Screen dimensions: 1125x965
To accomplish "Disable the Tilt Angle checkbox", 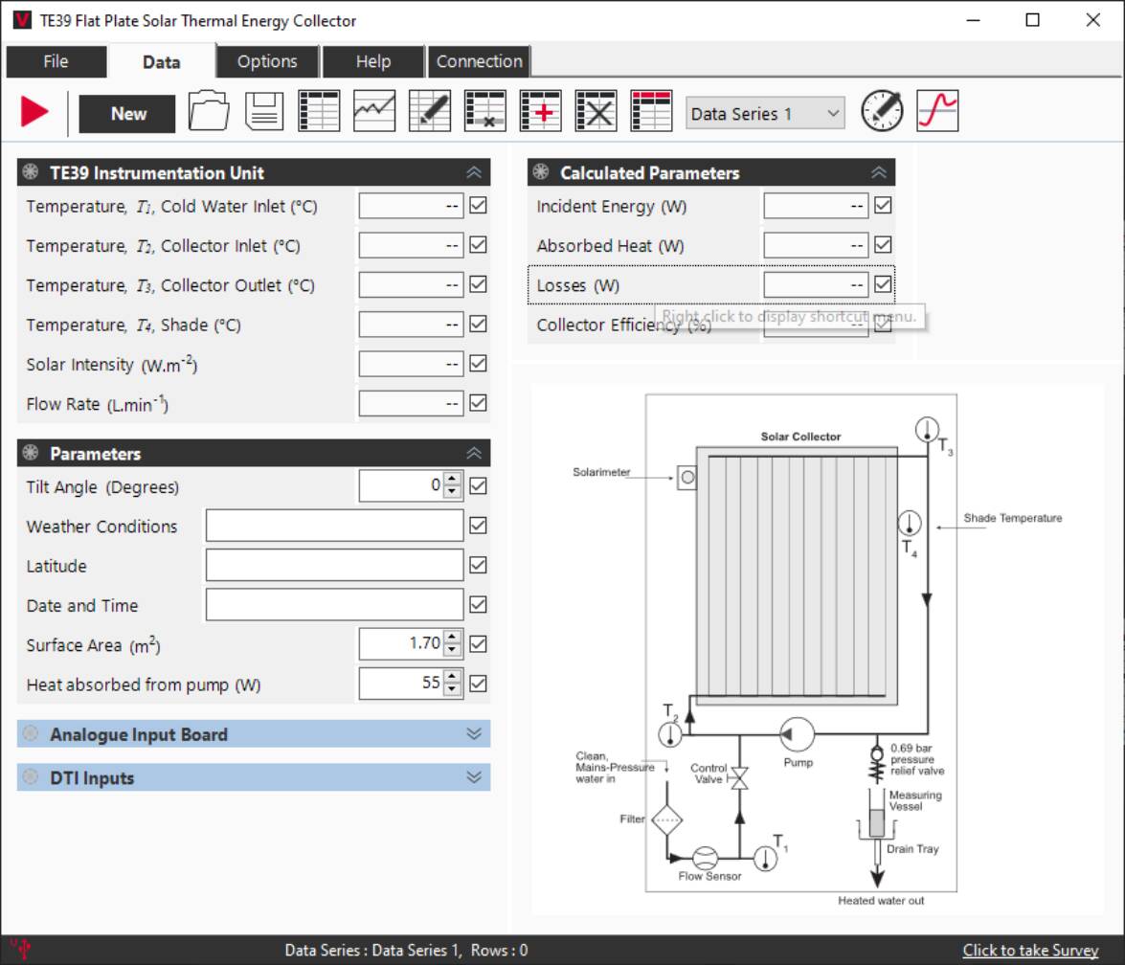I will coord(478,486).
